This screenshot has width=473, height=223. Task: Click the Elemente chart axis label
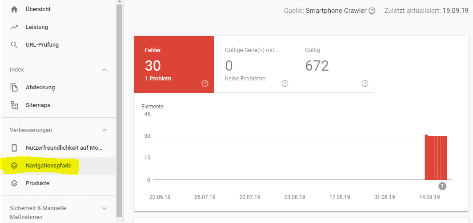coord(152,106)
